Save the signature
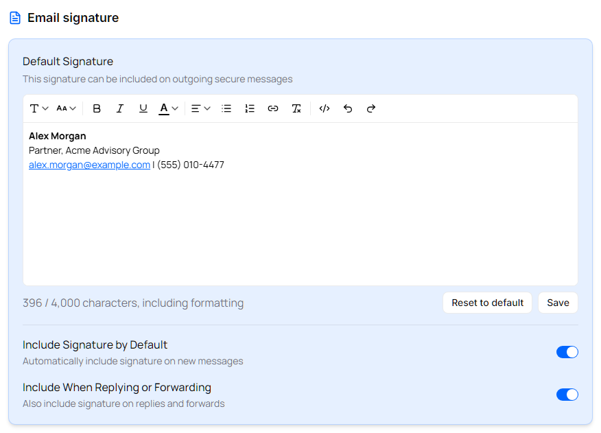Image resolution: width=601 pixels, height=433 pixels. pos(558,303)
